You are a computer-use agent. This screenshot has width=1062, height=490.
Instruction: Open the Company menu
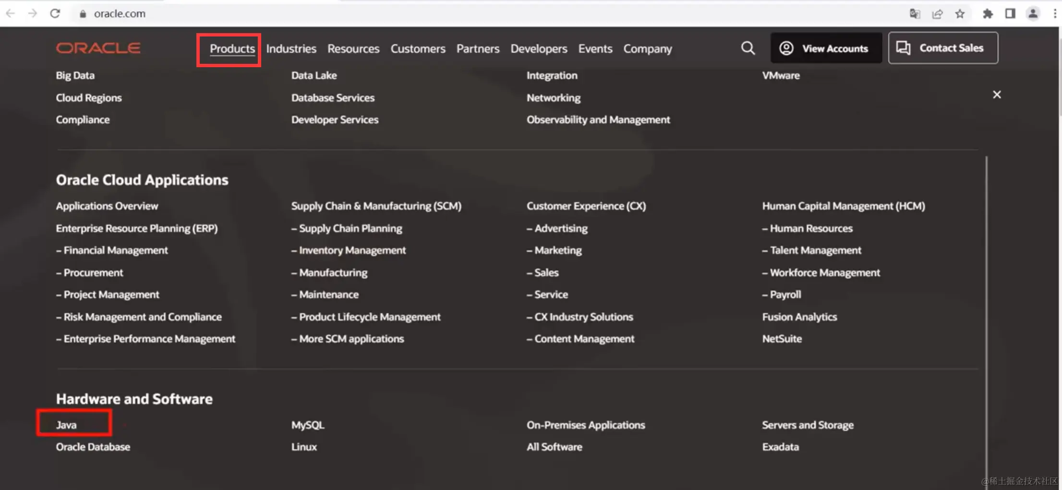[x=648, y=49]
